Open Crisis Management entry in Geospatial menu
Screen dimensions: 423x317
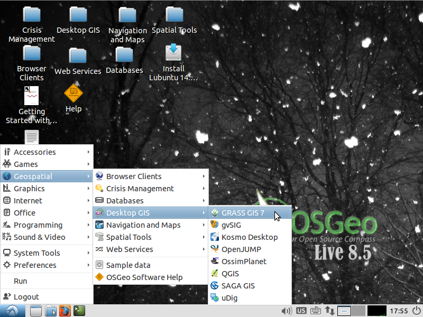[x=151, y=189]
